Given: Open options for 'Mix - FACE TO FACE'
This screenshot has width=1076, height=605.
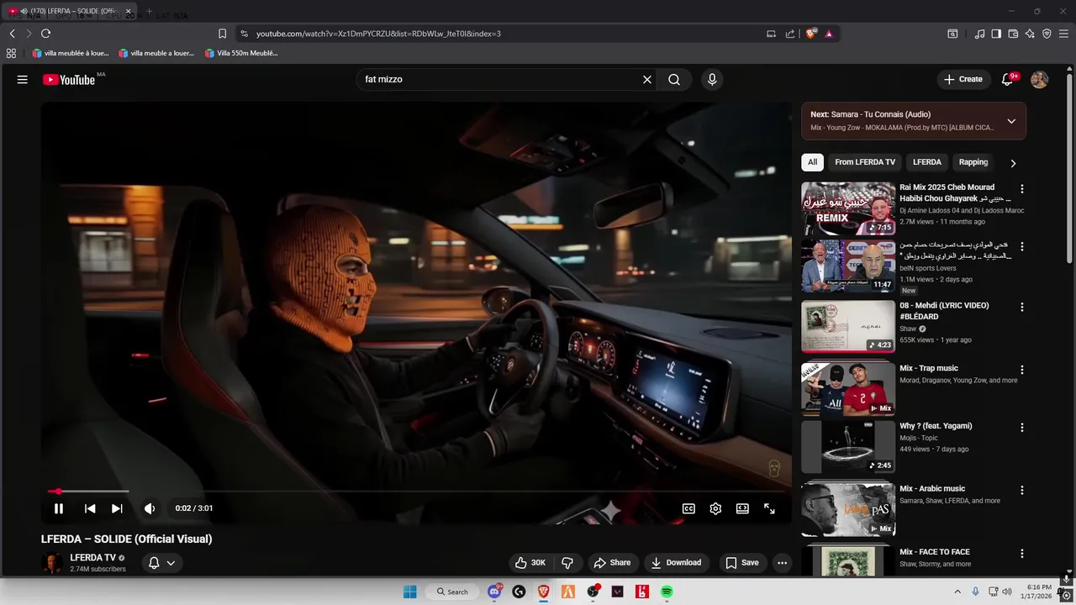Looking at the screenshot, I should click(1022, 554).
